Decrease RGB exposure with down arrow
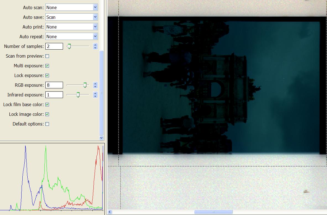327x215 pixels. tap(95, 87)
